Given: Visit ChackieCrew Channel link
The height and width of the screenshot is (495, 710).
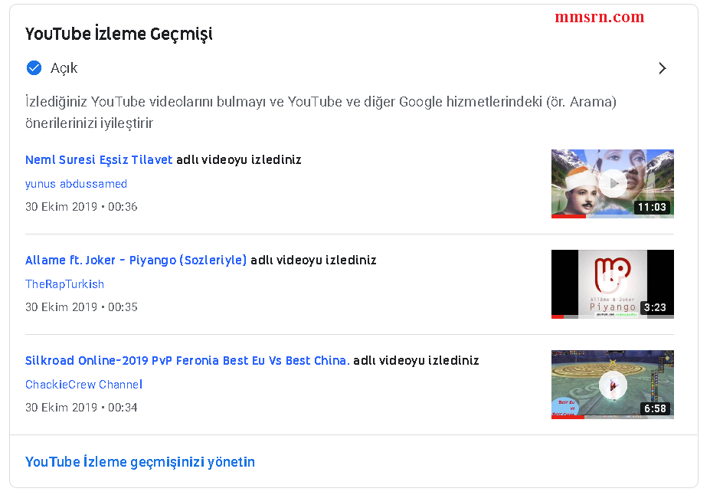Looking at the screenshot, I should click(x=83, y=385).
